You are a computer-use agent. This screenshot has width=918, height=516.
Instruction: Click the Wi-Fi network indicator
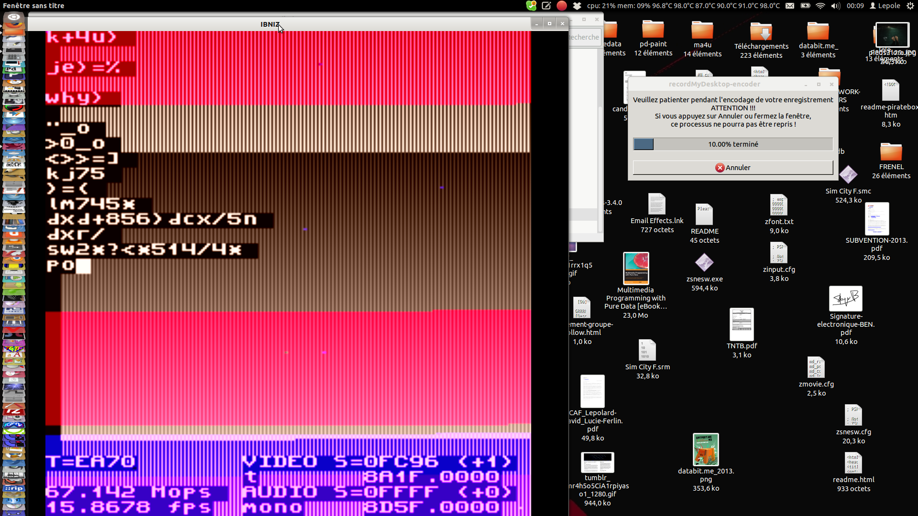coord(820,6)
